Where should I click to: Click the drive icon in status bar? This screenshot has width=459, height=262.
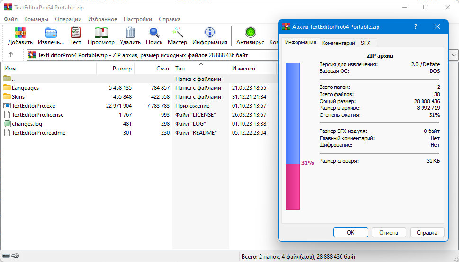[x=6, y=256]
